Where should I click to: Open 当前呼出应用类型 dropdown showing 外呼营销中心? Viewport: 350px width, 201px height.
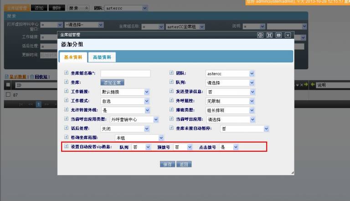[134, 119]
